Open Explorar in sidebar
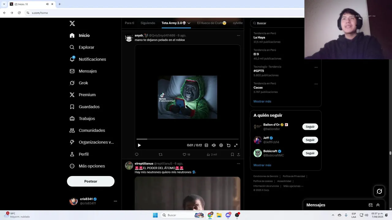Viewport: 392px width, 220px height. (82, 47)
